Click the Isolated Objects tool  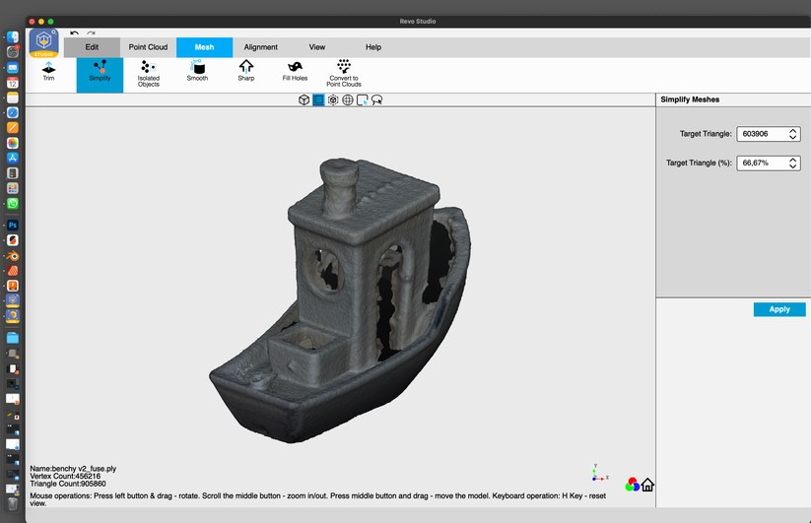149,73
